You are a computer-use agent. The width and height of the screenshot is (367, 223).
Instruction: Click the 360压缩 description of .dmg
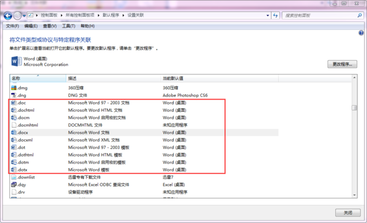(x=76, y=88)
